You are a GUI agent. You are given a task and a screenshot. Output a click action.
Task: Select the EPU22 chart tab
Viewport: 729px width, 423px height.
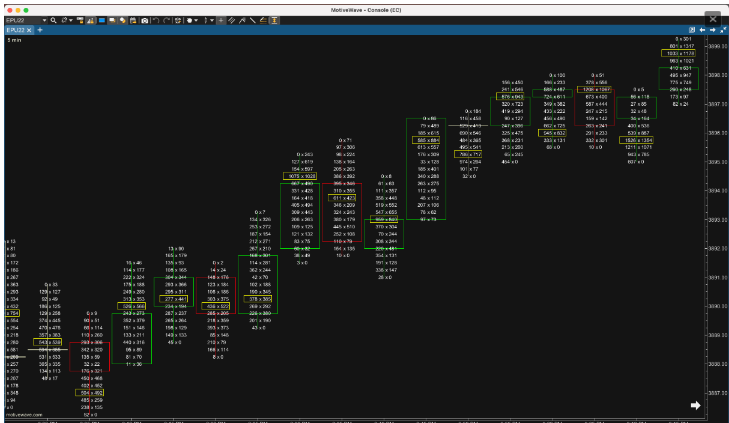tap(16, 30)
